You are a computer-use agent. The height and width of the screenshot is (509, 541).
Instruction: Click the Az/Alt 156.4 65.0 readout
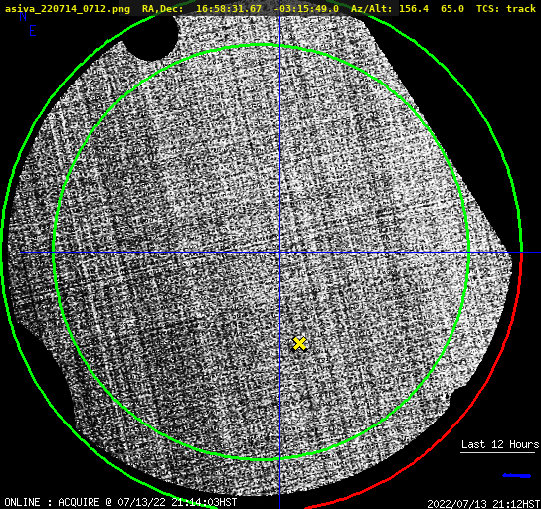pyautogui.click(x=408, y=8)
